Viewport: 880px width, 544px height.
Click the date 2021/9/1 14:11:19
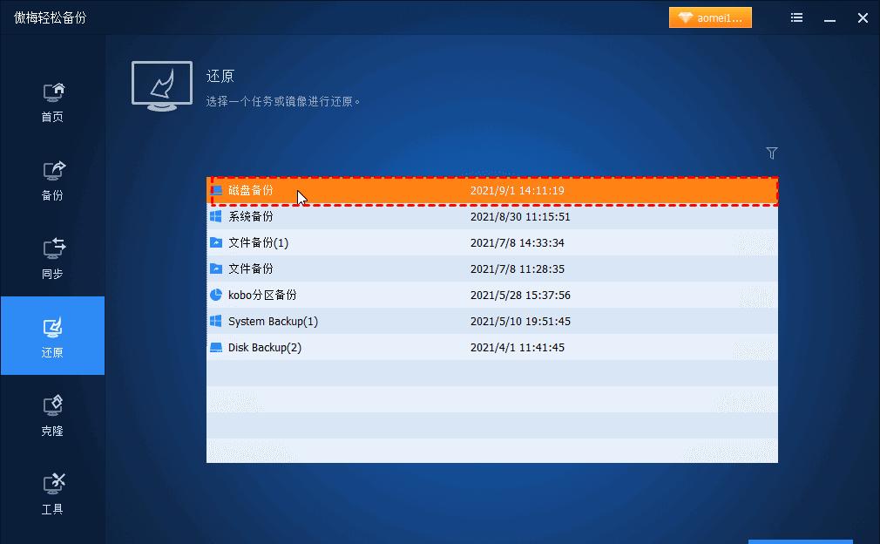(x=517, y=190)
